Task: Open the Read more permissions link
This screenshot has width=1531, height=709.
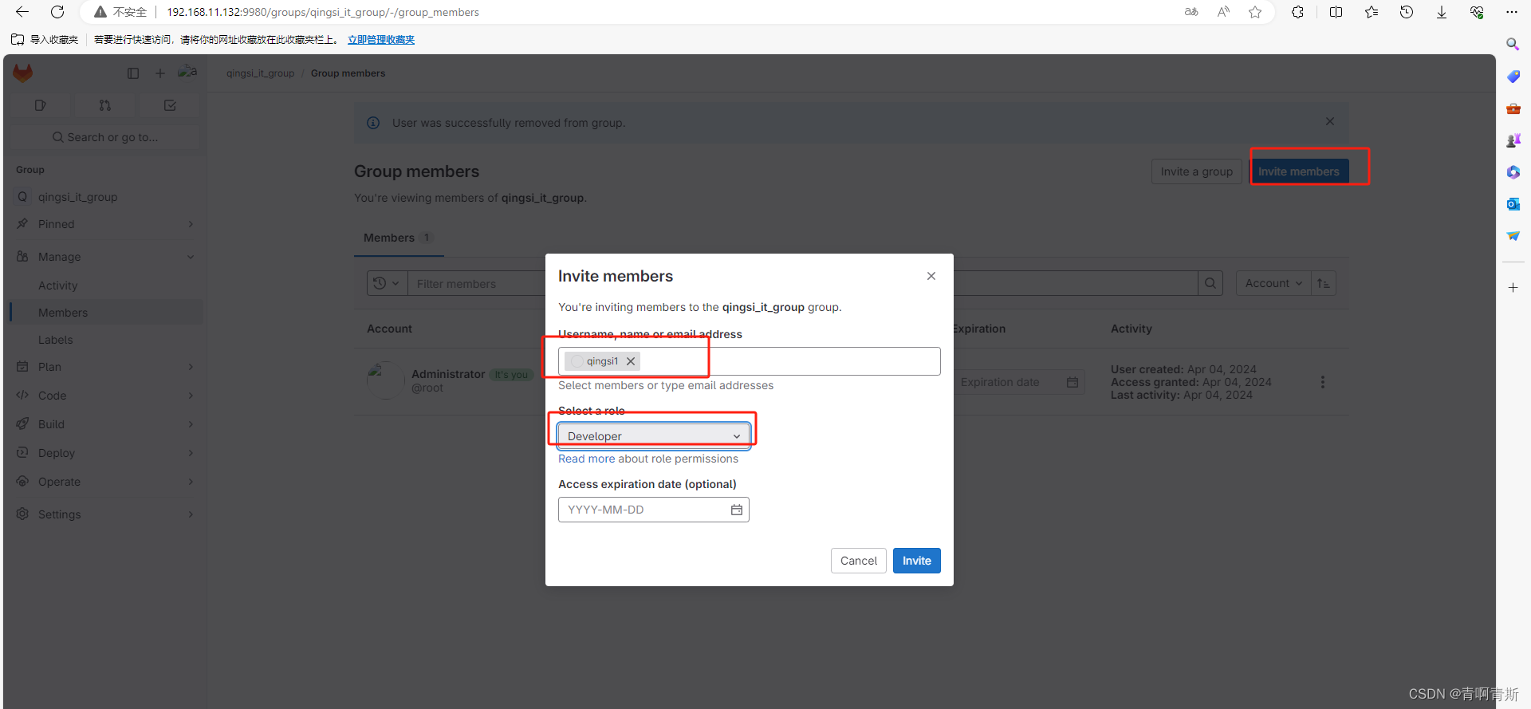Action: [x=587, y=459]
